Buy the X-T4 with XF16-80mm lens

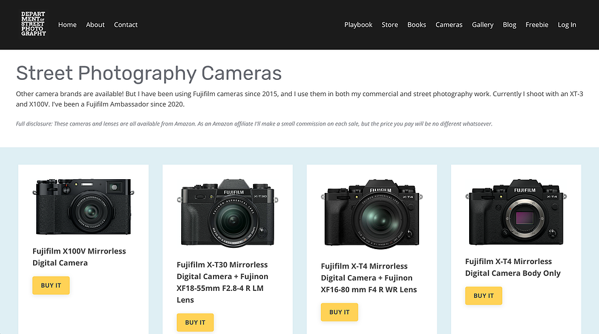coord(339,312)
